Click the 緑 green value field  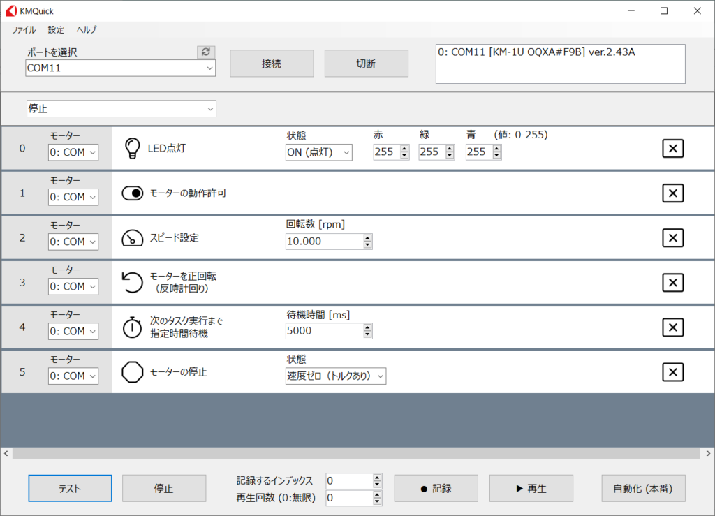[x=432, y=152]
